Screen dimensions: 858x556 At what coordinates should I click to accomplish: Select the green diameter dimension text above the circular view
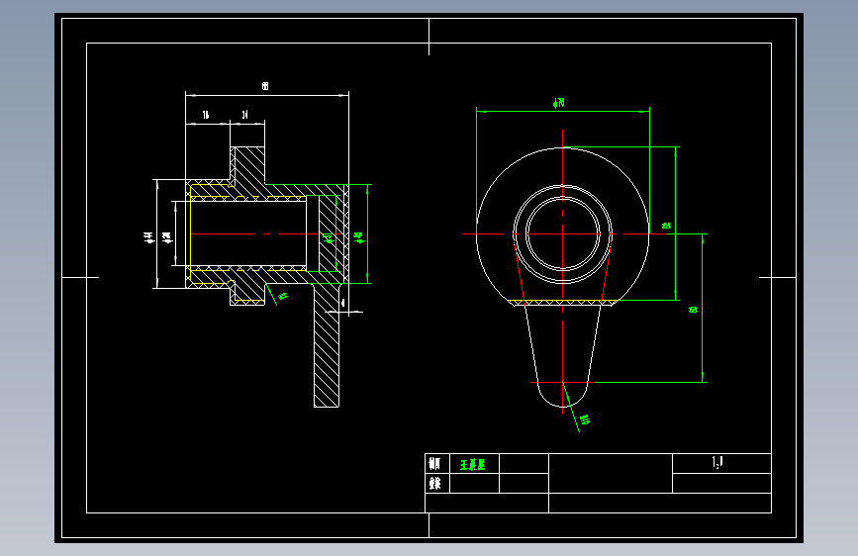(x=559, y=103)
